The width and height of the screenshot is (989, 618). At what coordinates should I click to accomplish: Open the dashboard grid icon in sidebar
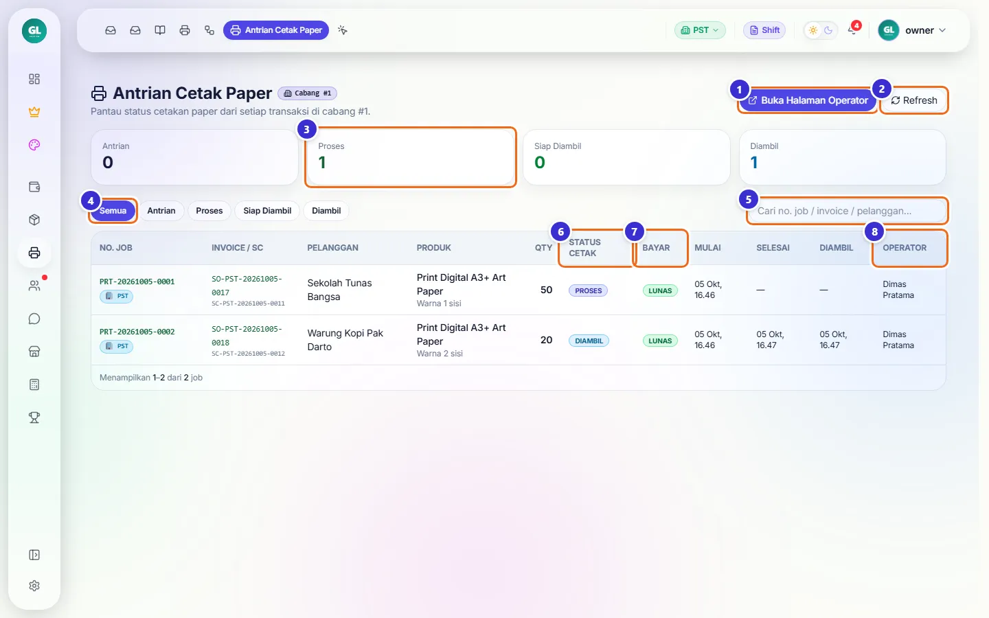pos(34,79)
